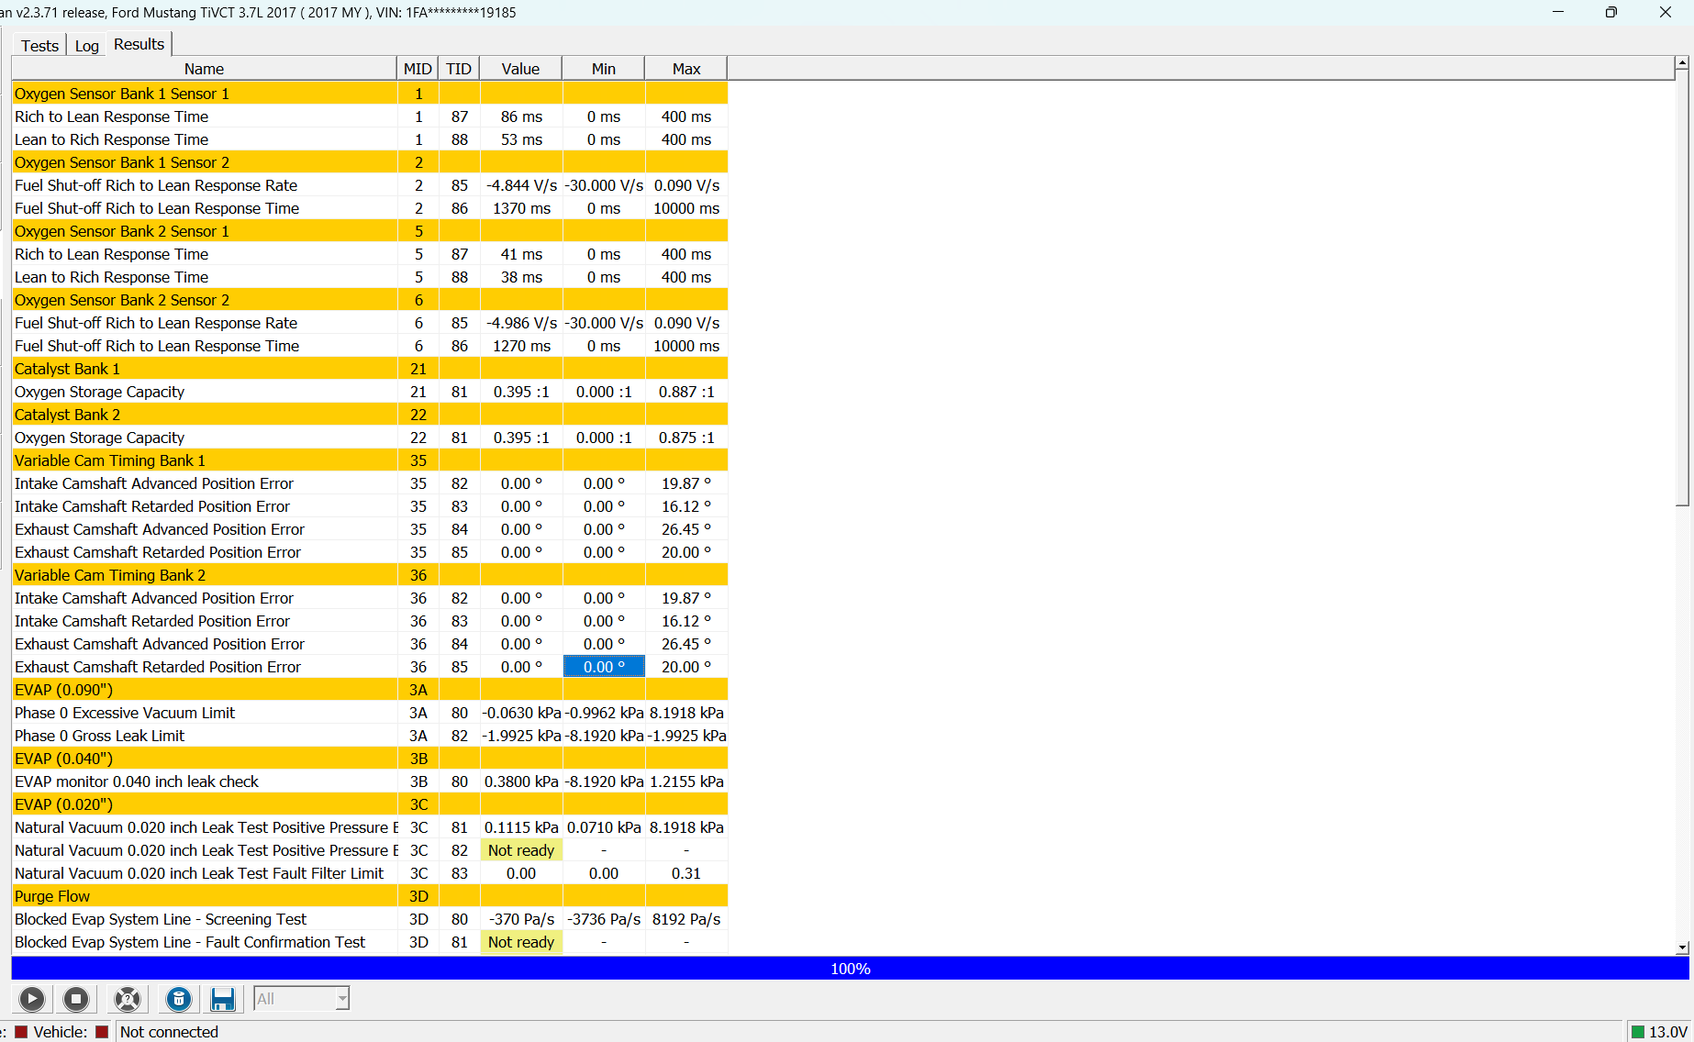Sort by the Name column header
Image resolution: width=1694 pixels, height=1042 pixels.
(204, 69)
